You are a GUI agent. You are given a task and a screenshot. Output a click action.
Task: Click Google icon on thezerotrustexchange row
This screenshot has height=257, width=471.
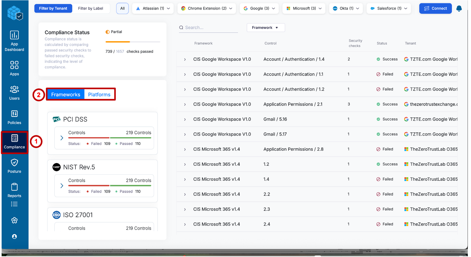coord(406,104)
